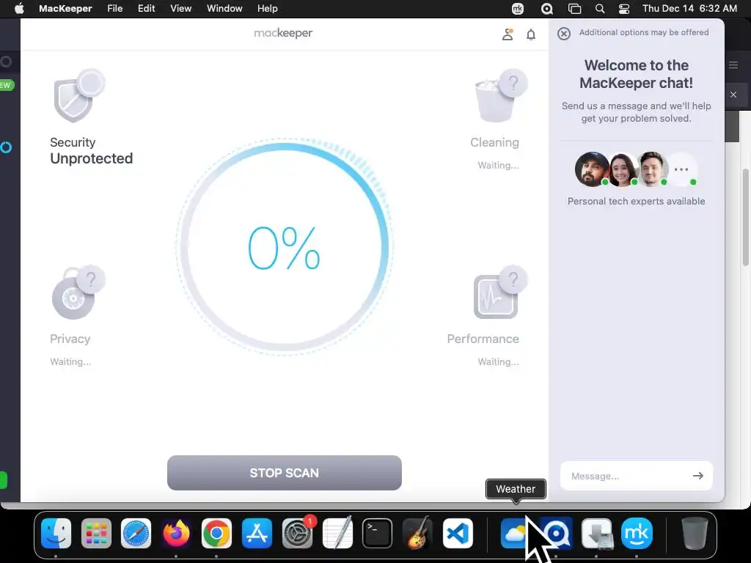Open the View menu
Viewport: 751px width, 563px height.
click(x=180, y=9)
